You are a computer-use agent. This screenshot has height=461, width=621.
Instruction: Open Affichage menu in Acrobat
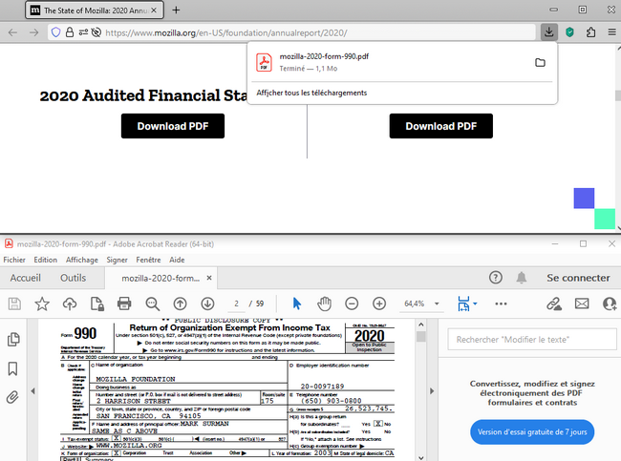[x=81, y=260]
